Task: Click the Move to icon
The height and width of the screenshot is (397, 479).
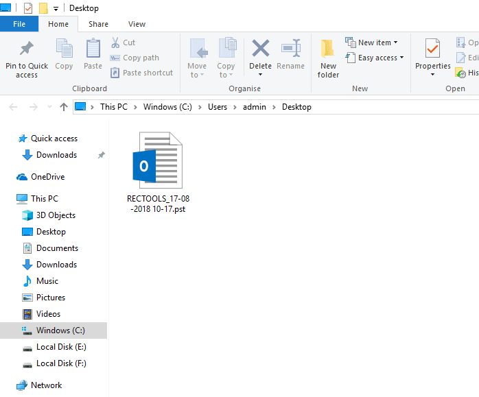Action: 198,49
